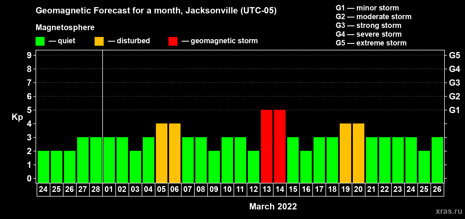This screenshot has height=219, width=465.
Task: Click the green bar above date 22
Action: (x=385, y=160)
